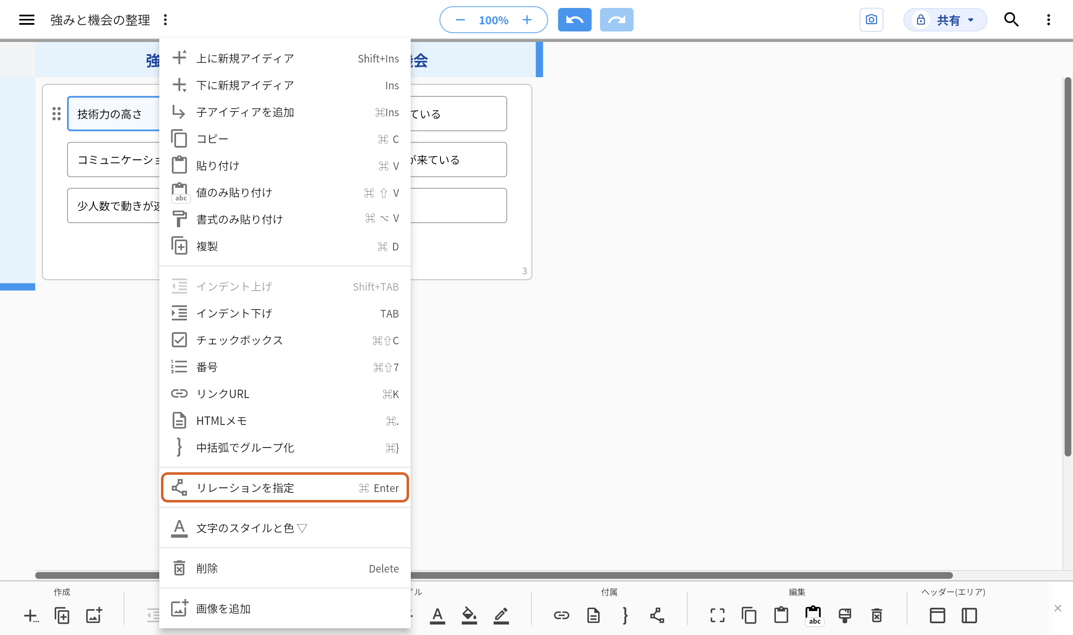This screenshot has width=1073, height=635.
Task: Select the 少人数で動きが idea card
Action: tap(114, 206)
